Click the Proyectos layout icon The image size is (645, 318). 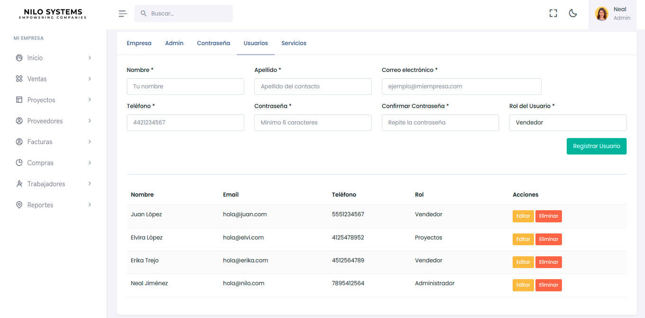(x=19, y=100)
